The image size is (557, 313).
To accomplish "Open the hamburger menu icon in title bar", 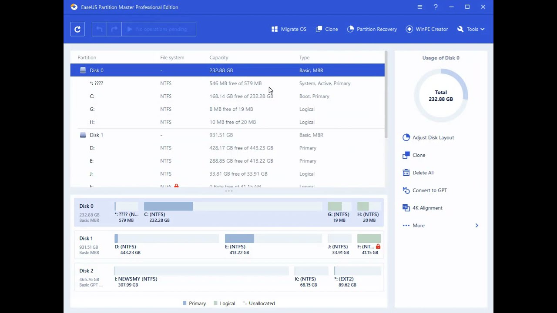I will pos(419,7).
